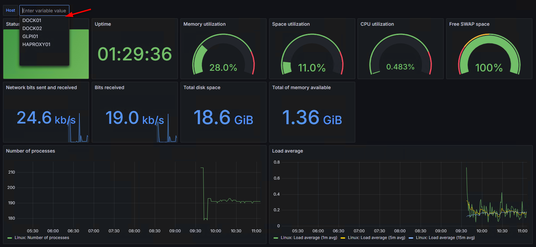Select the HAPROXY01 host entry

click(36, 44)
